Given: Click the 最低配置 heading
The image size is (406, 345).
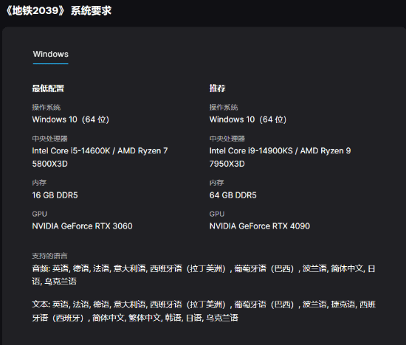Looking at the screenshot, I should pyautogui.click(x=48, y=88).
